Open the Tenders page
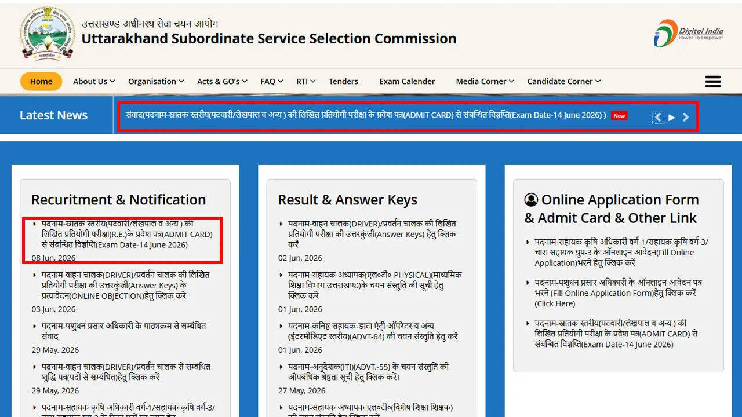The width and height of the screenshot is (742, 417). point(343,81)
